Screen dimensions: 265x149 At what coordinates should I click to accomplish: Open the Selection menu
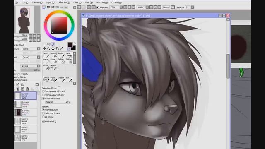tap(64, 2)
